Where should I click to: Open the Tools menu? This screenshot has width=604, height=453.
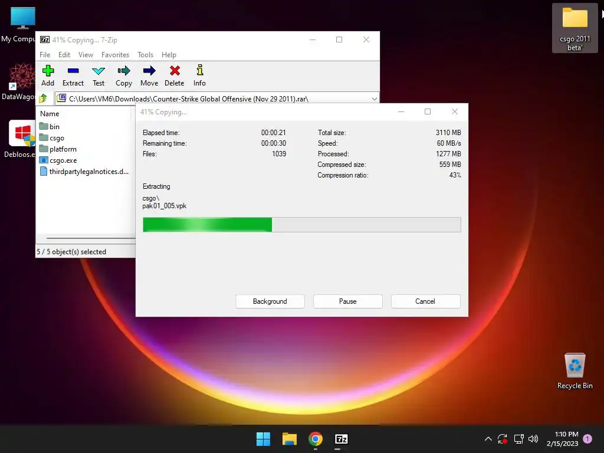click(x=146, y=55)
